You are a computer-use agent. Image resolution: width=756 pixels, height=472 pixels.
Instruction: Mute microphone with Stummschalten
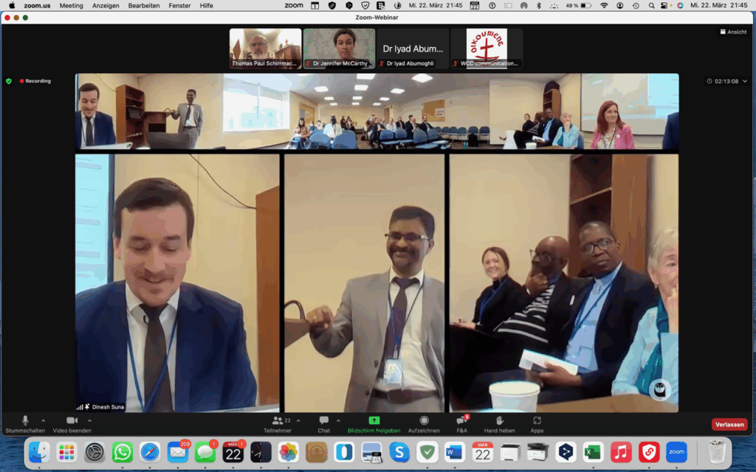pos(25,424)
